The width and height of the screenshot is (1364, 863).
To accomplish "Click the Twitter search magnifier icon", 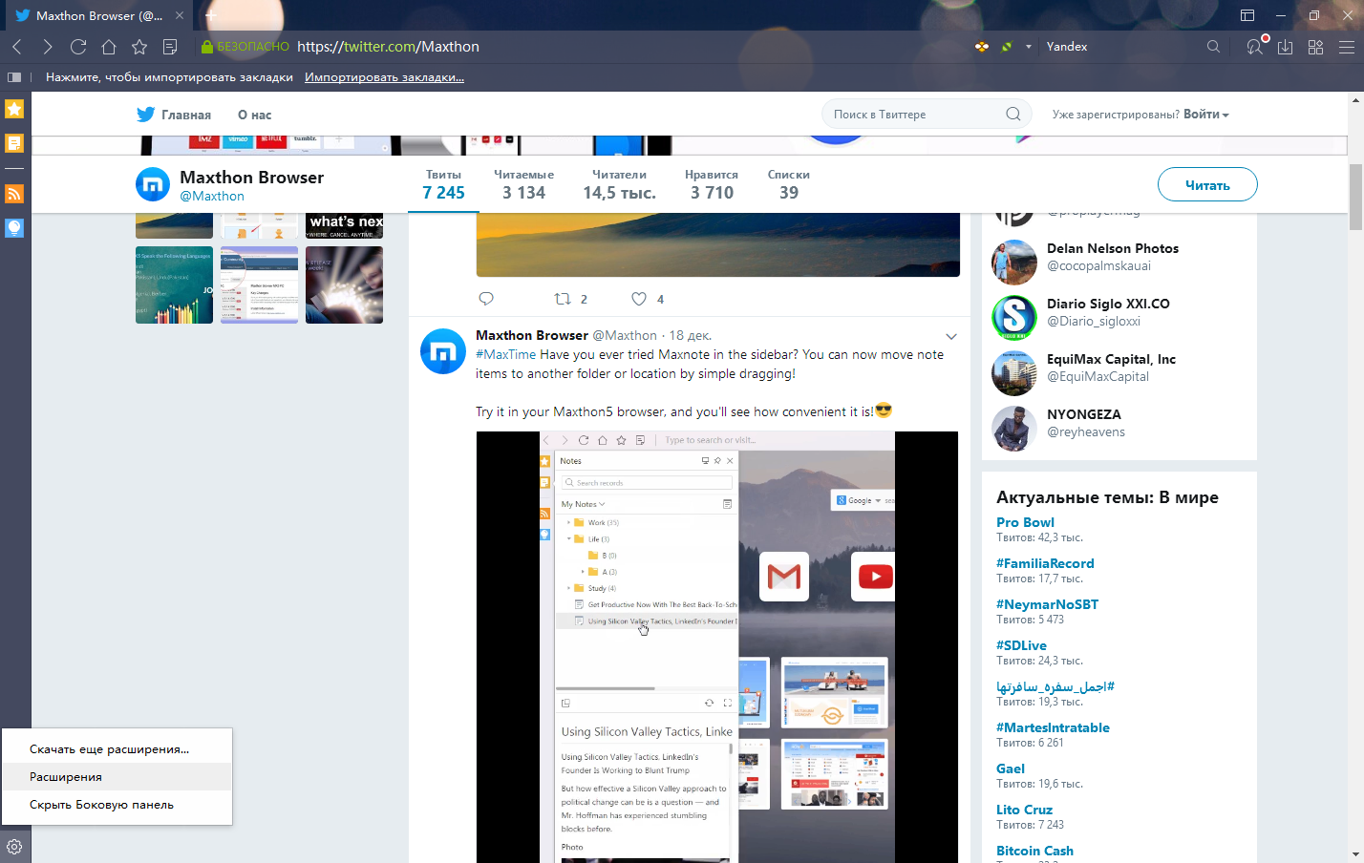I will tap(1013, 115).
